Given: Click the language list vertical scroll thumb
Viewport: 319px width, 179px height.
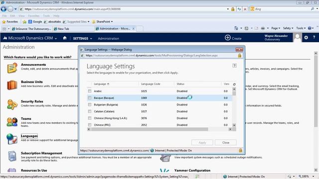Looking at the screenshot, I should click(x=234, y=93).
